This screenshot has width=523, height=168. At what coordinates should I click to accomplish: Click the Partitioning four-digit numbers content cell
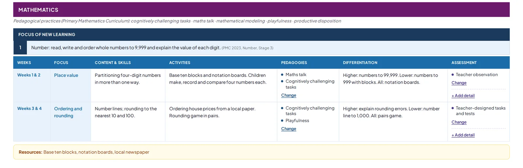point(128,85)
